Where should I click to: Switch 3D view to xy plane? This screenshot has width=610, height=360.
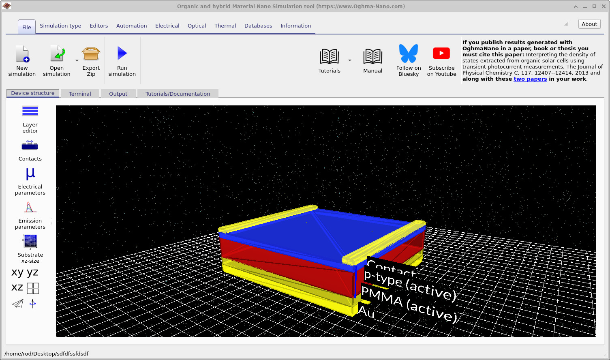(17, 272)
